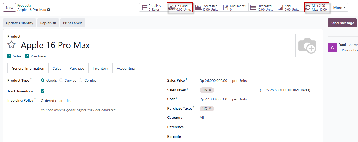This screenshot has height=142, width=358.
Task: Edit Cost Rp 22,000,000.00 field
Action: pyautogui.click(x=214, y=99)
